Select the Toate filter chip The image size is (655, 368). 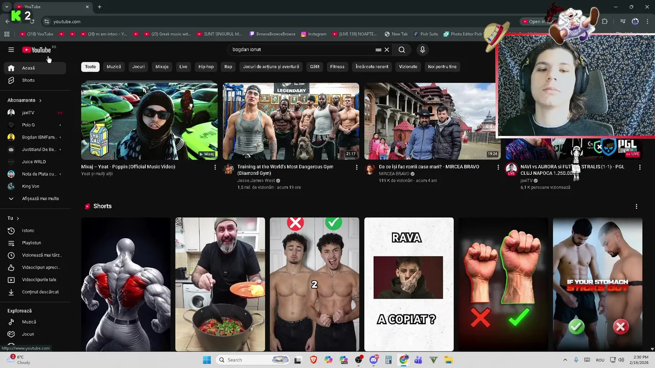pos(90,66)
